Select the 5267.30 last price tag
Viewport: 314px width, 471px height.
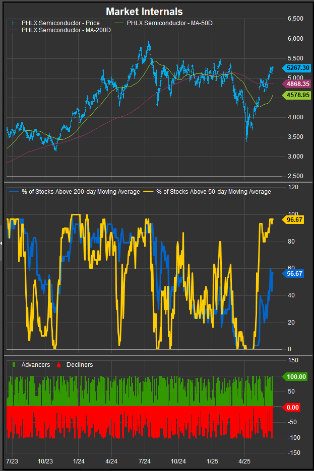[x=296, y=68]
